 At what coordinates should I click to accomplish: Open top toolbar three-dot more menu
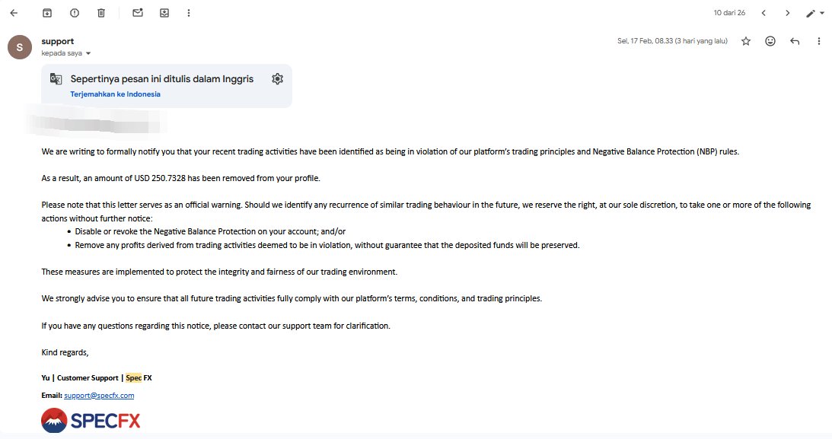(x=189, y=13)
